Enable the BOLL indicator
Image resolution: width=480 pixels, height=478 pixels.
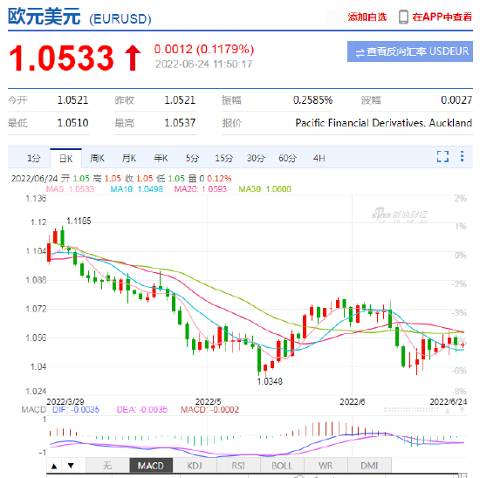[x=282, y=466]
